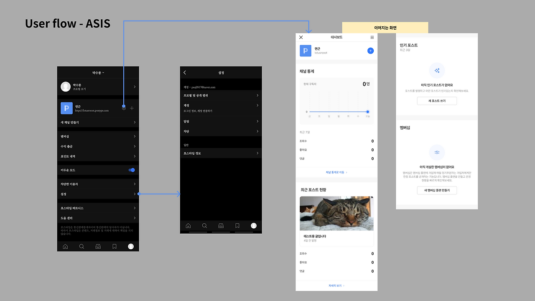Screen dimensions: 535x301
Task: Tap the chevron on the 프로필 보기 row
Action: coord(135,87)
